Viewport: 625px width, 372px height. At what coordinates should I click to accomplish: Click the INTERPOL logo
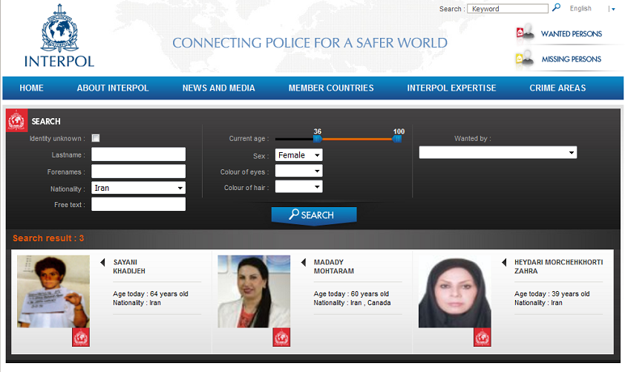[x=59, y=39]
